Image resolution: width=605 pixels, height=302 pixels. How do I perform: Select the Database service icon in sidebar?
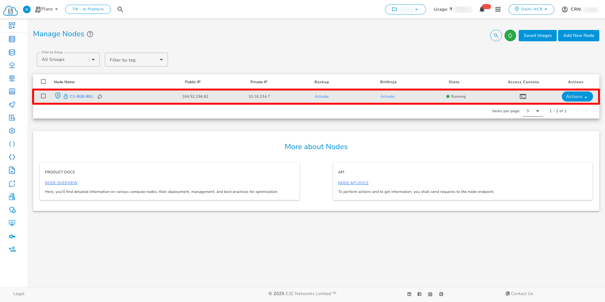click(12, 52)
